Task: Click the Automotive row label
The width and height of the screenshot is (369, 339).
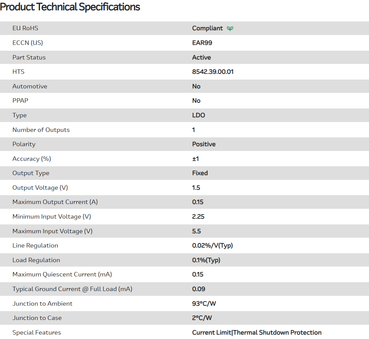Action: click(x=30, y=86)
